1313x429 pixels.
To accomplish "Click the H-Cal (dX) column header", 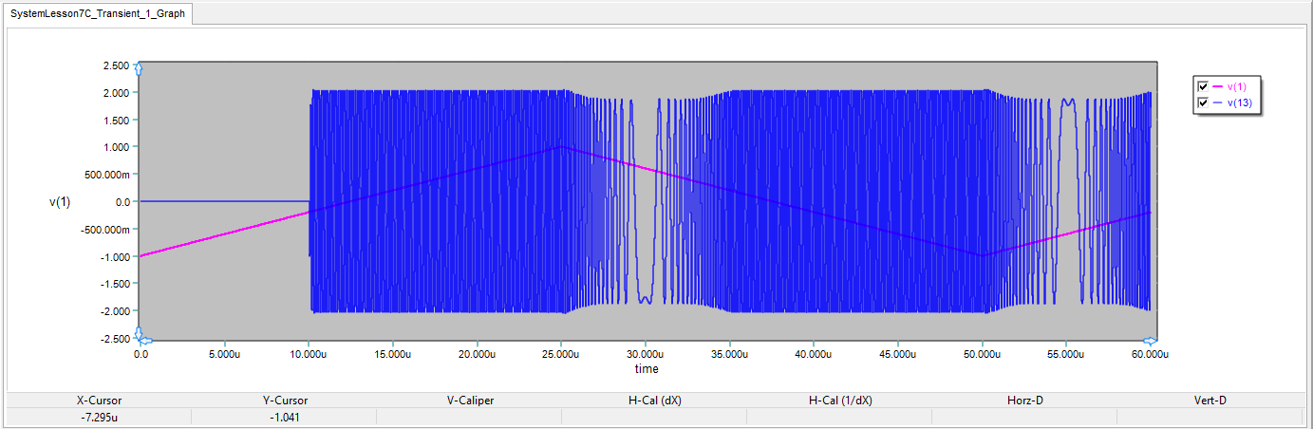I will (x=655, y=401).
